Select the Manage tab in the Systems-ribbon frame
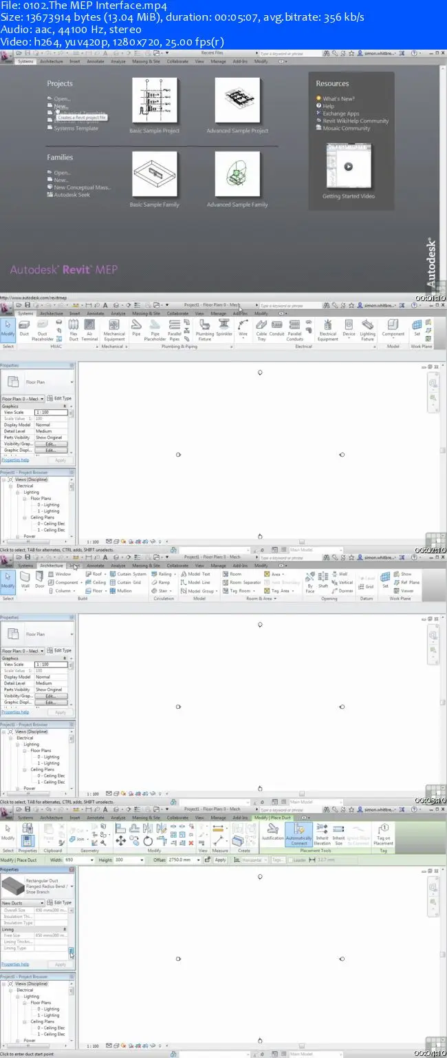The width and height of the screenshot is (447, 1058). 219,313
